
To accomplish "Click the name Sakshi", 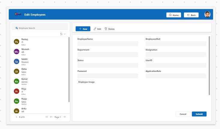I will pos(24,59).
